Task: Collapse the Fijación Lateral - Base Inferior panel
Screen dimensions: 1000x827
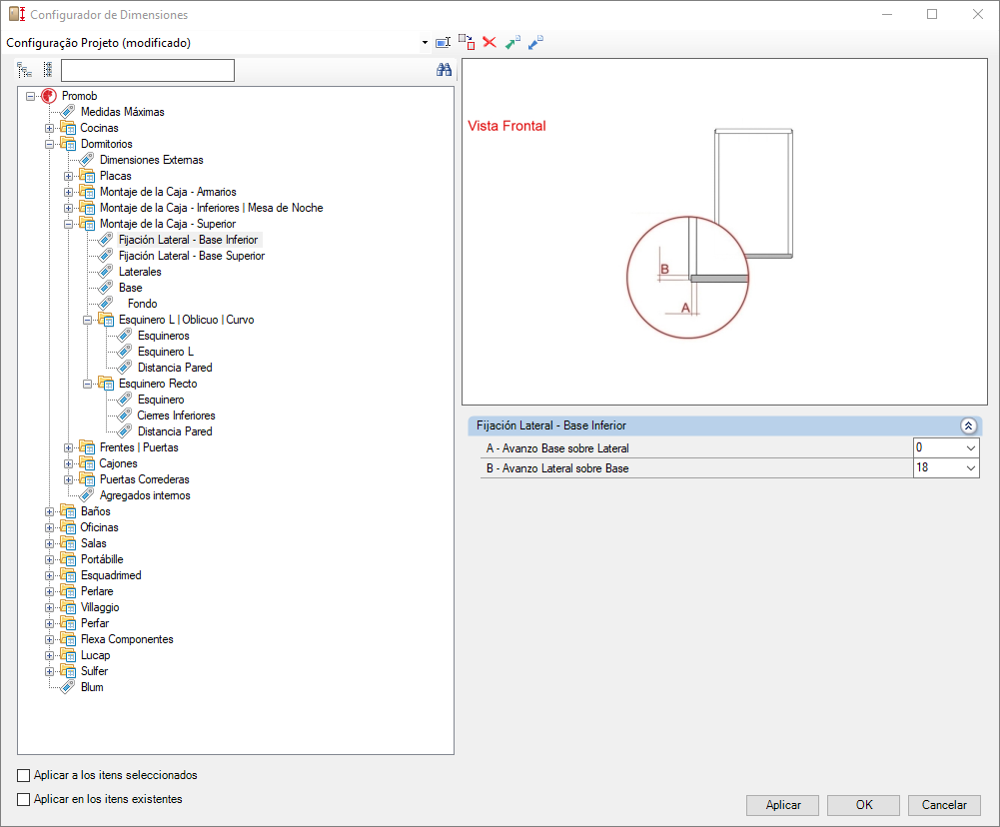Action: click(x=967, y=425)
